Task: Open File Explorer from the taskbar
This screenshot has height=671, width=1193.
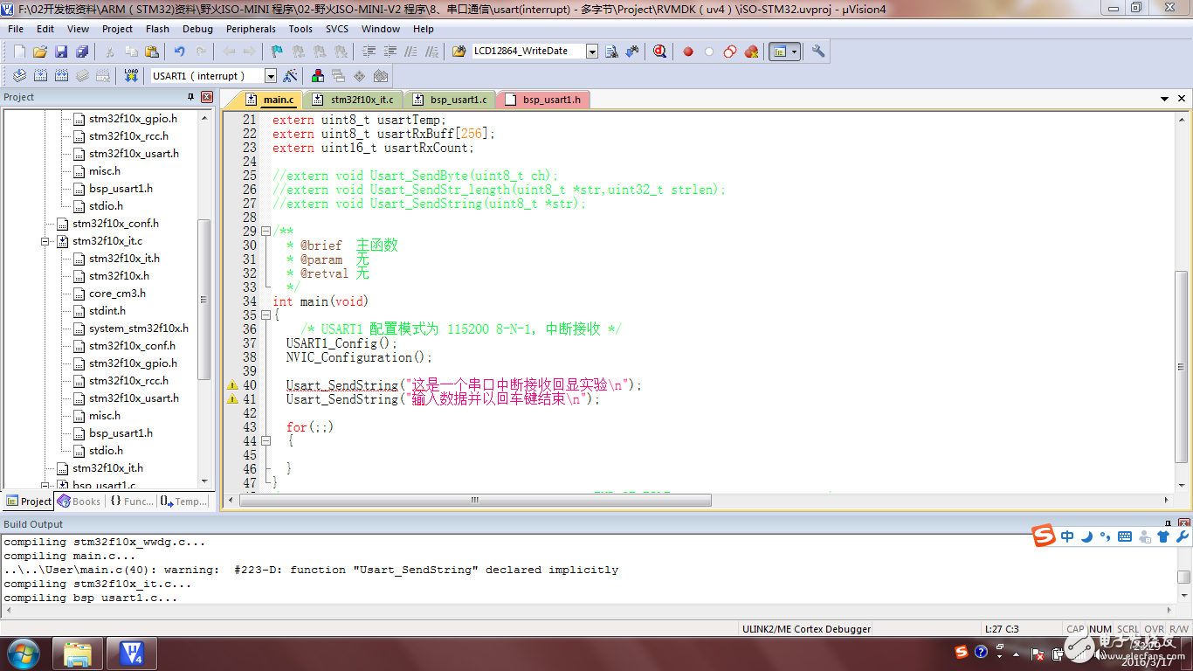Action: [x=78, y=653]
